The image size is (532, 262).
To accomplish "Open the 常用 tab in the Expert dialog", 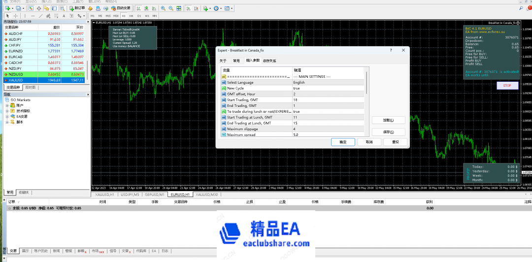I will [x=236, y=61].
